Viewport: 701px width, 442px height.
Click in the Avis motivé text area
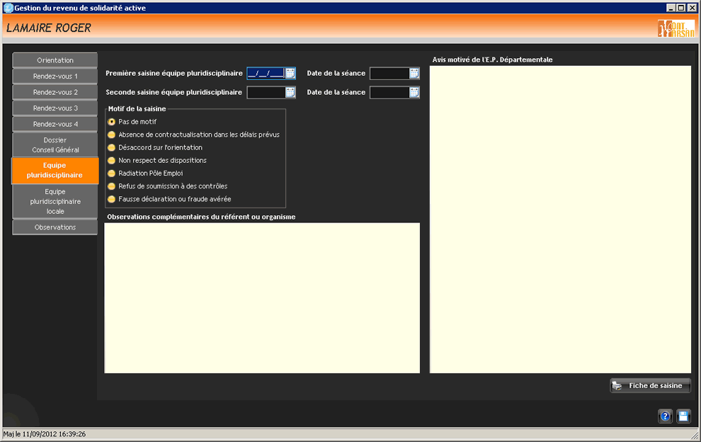click(560, 219)
